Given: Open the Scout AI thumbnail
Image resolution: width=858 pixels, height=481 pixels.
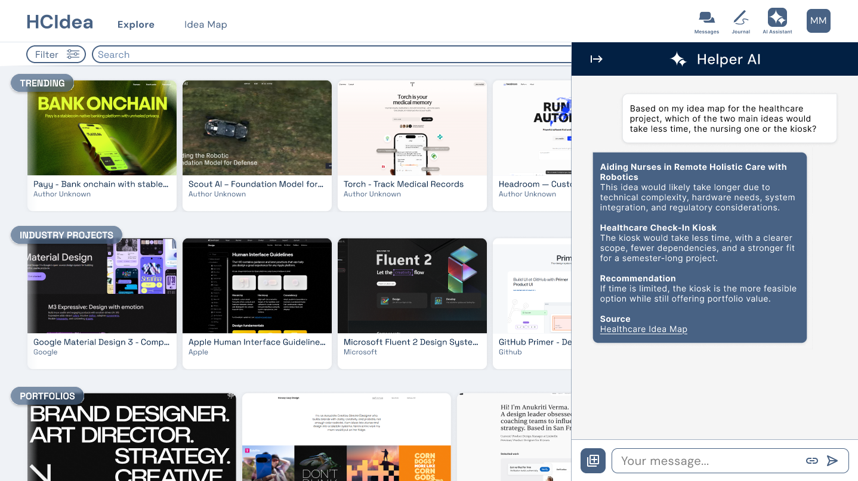Looking at the screenshot, I should pos(257,128).
